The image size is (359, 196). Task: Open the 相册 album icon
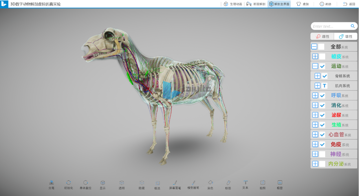[280, 183]
